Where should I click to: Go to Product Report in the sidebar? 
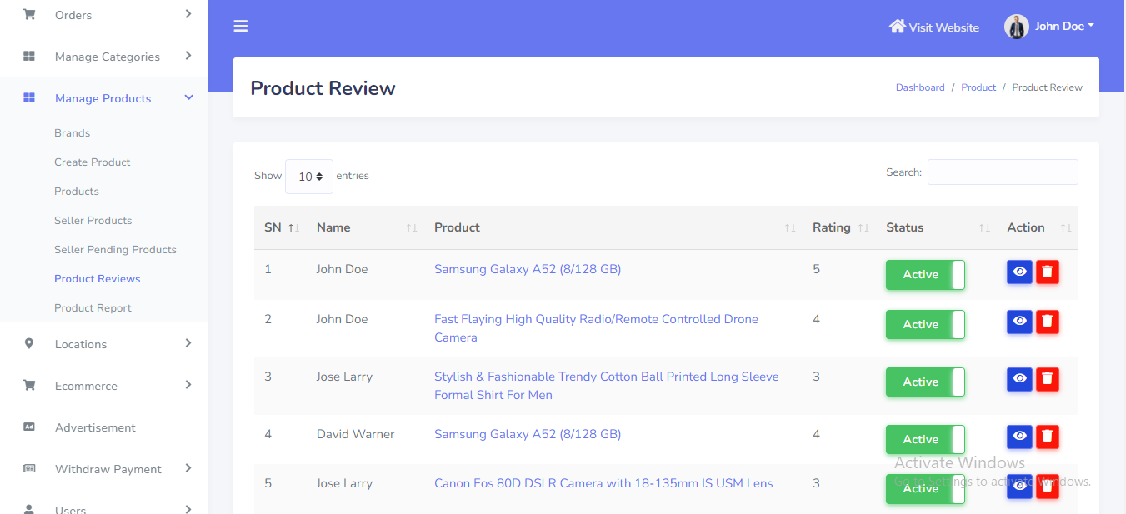point(93,308)
